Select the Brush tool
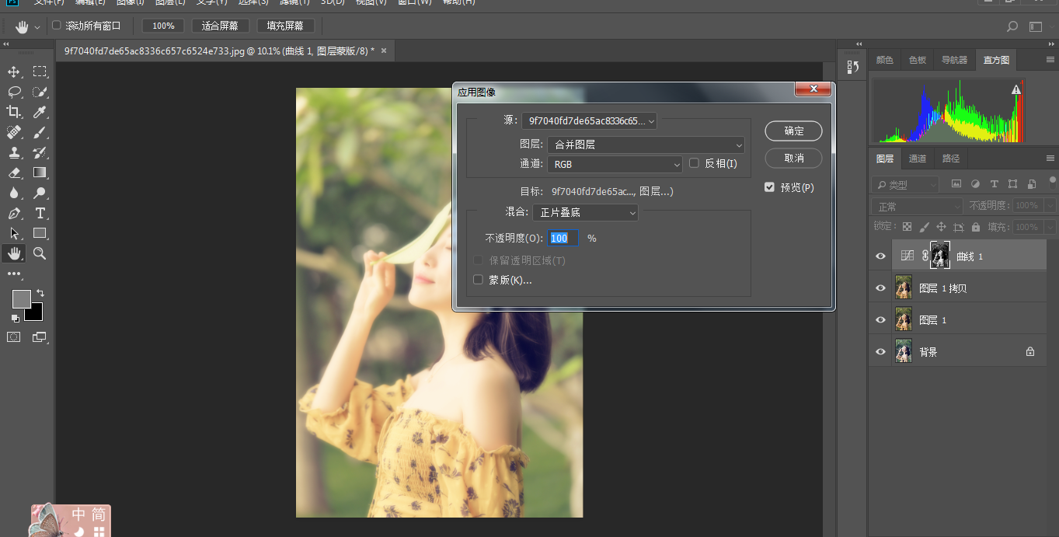 40,132
